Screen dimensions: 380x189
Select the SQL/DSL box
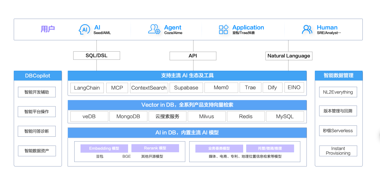pyautogui.click(x=96, y=56)
